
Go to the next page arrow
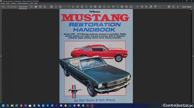click(60, 7)
